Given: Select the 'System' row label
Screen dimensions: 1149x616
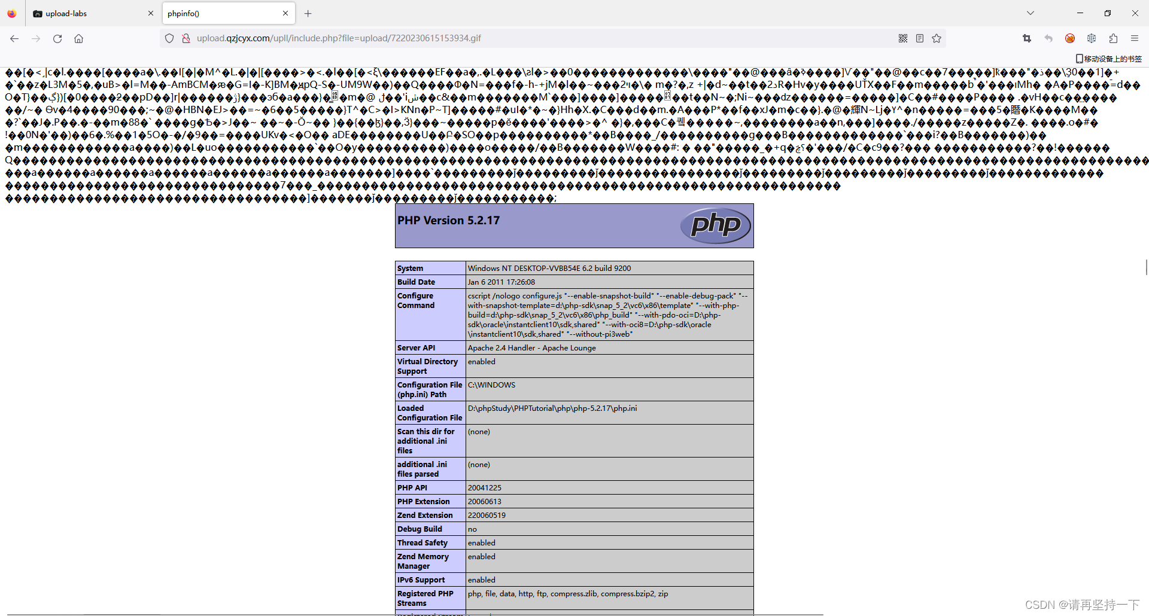Looking at the screenshot, I should click(x=410, y=269).
